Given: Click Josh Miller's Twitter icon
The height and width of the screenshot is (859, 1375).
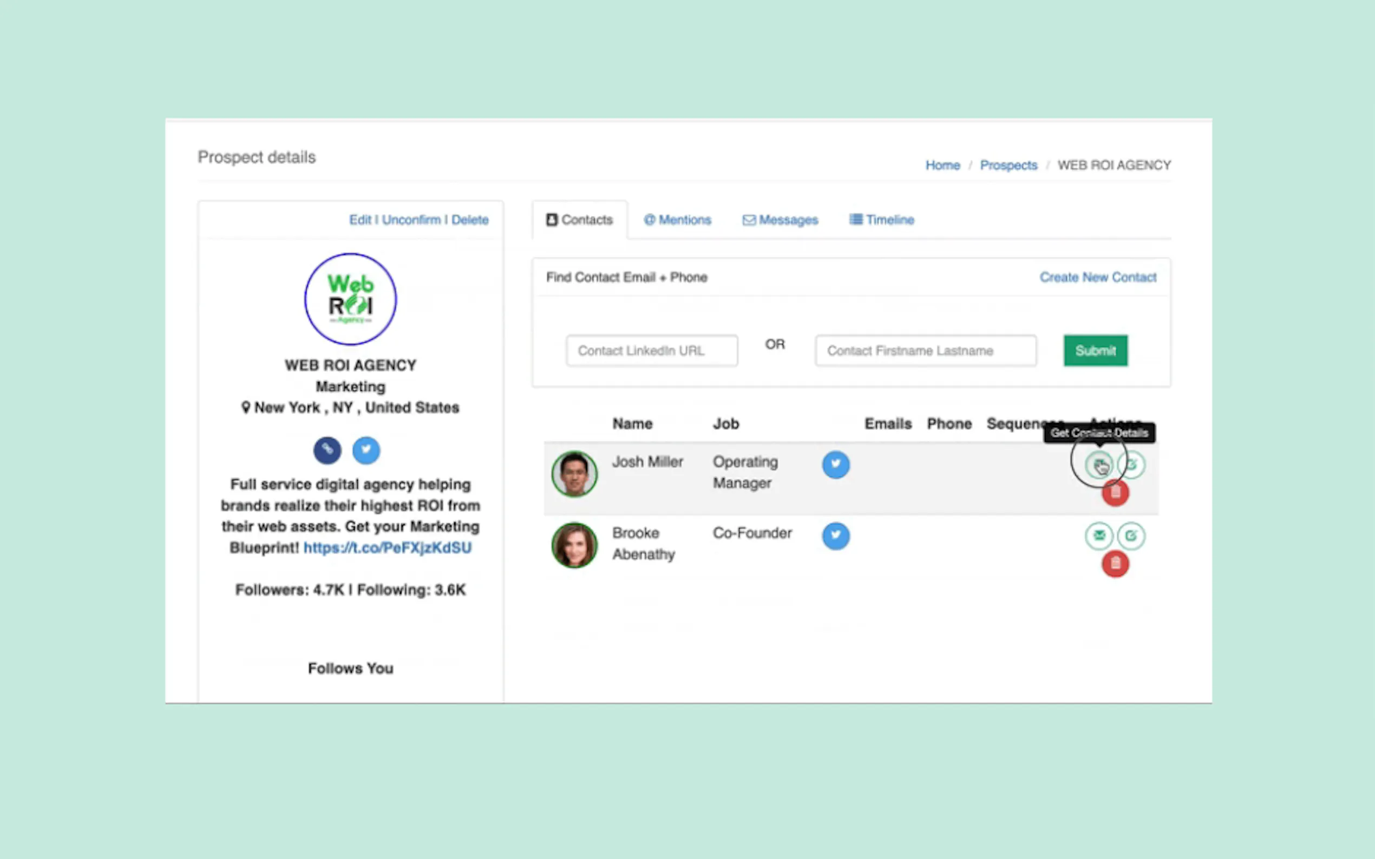Looking at the screenshot, I should point(835,464).
